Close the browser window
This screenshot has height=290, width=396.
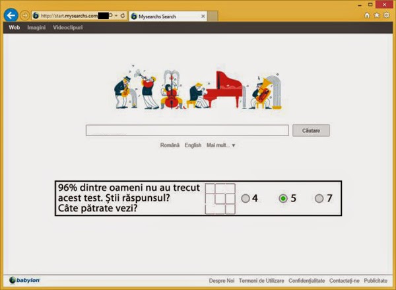384,5
